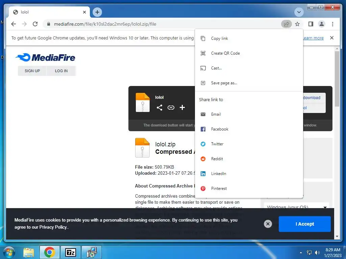
Task: Bookmark this tab with the star icon
Action: click(x=297, y=24)
